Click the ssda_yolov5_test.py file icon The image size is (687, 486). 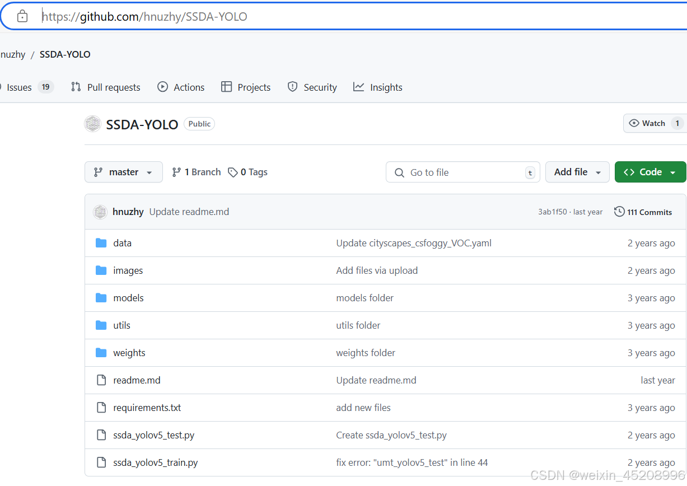tap(101, 435)
